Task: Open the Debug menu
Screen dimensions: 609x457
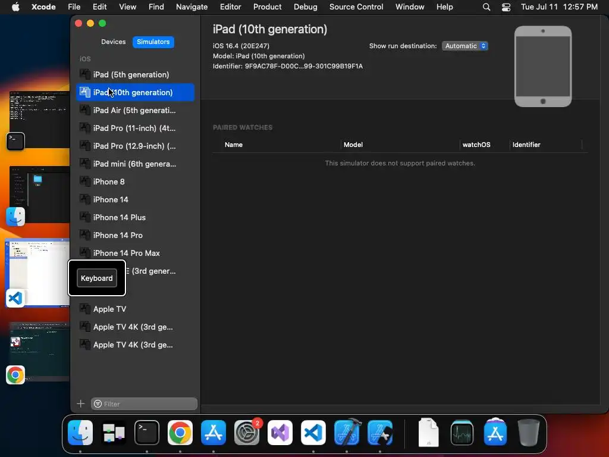Action: tap(305, 7)
